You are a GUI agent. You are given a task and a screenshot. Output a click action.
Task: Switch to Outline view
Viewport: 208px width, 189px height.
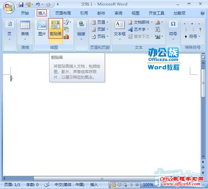coord(131,184)
